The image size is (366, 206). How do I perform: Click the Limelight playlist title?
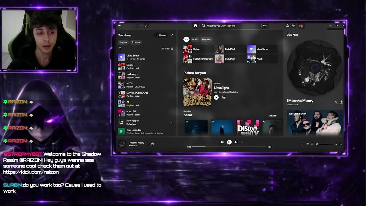(x=221, y=88)
